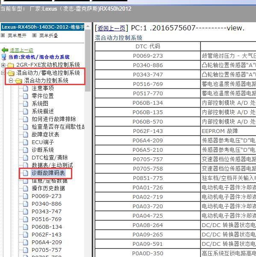Open the 数据表/主动测试 page
This screenshot has height=257, width=256.
pos(52,165)
